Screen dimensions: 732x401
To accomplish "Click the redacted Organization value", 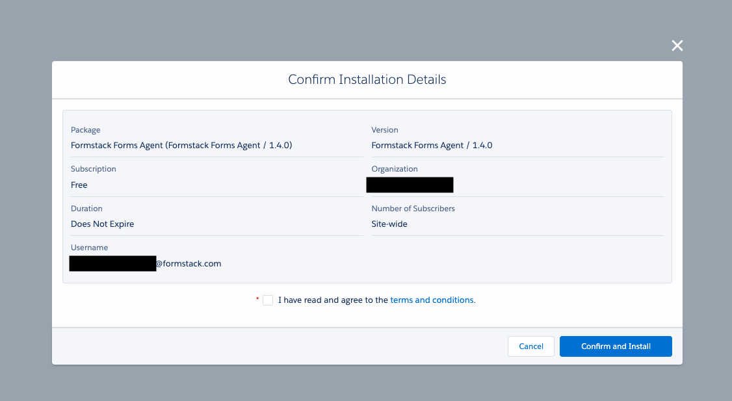I will coord(410,185).
